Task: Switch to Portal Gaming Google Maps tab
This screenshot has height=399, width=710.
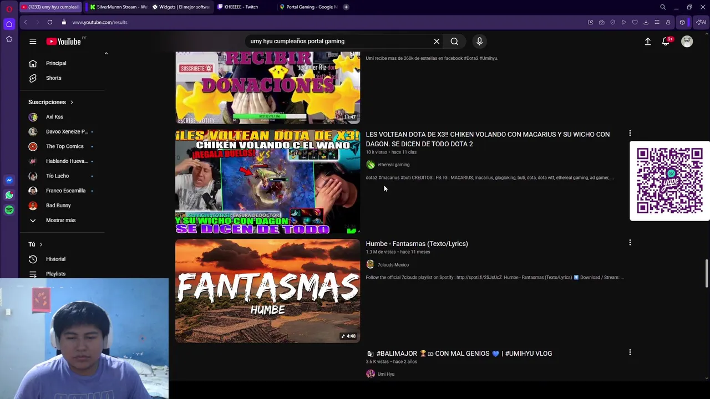Action: tap(308, 7)
